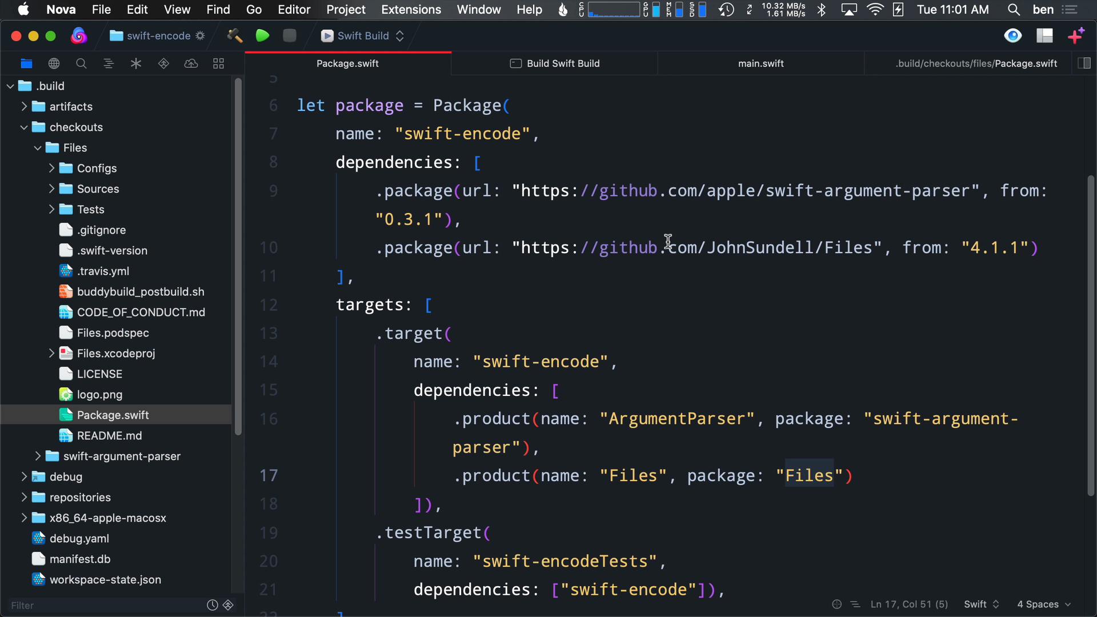Expand the Sources folder
The height and width of the screenshot is (617, 1097).
pos(51,189)
